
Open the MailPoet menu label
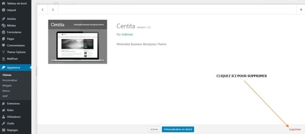12,59
